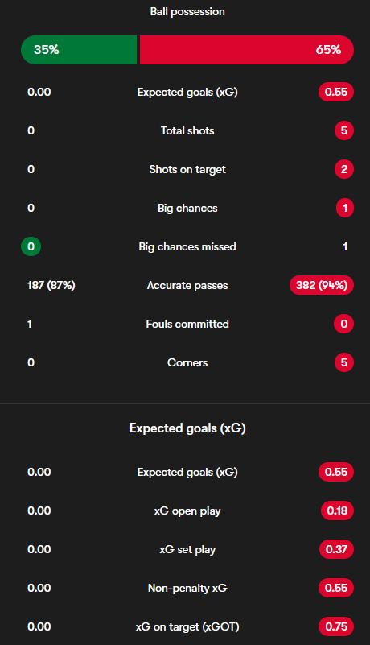
Task: Click the green 35% possession bar
Action: (79, 50)
